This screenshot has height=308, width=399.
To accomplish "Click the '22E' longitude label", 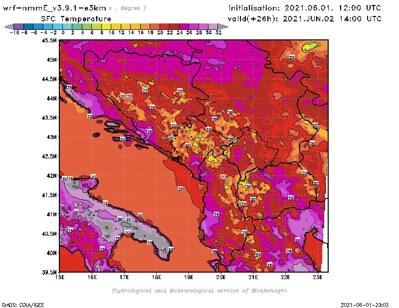I will pos(285,277).
